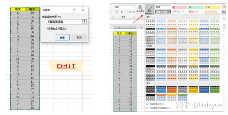Pick the yellow-header gray-banded 深色 table style
Screen dimensions: 228x115
coord(172,97)
